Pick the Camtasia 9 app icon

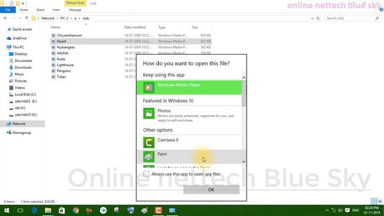click(x=149, y=143)
